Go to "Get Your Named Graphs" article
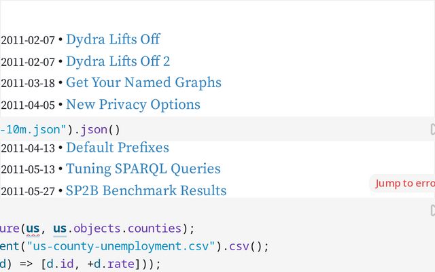Screen dimensions: 435x272 [x=143, y=83]
